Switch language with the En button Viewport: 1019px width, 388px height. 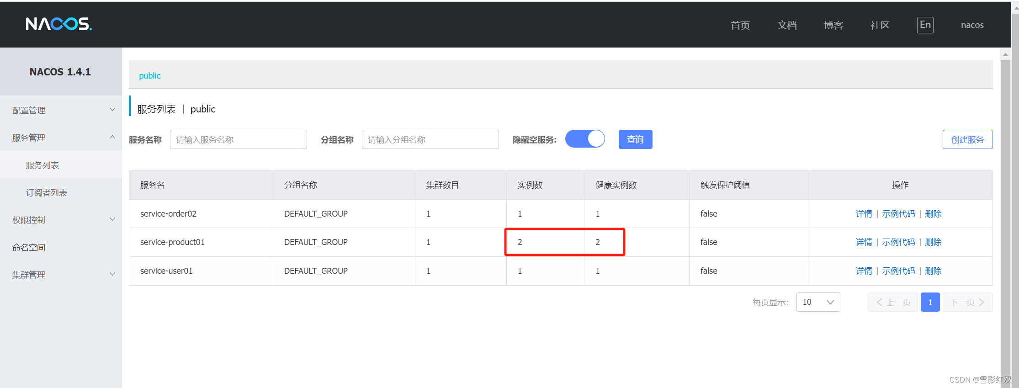click(x=925, y=25)
